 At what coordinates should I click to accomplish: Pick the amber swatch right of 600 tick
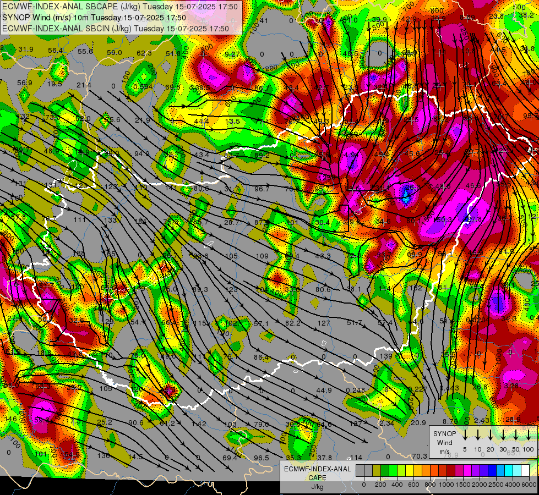(x=418, y=471)
